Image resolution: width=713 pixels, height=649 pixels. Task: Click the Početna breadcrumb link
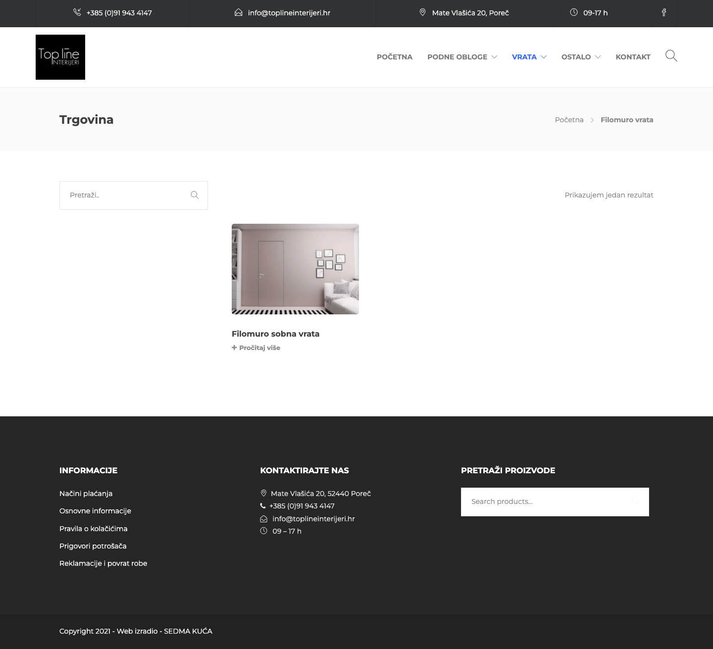coord(569,120)
